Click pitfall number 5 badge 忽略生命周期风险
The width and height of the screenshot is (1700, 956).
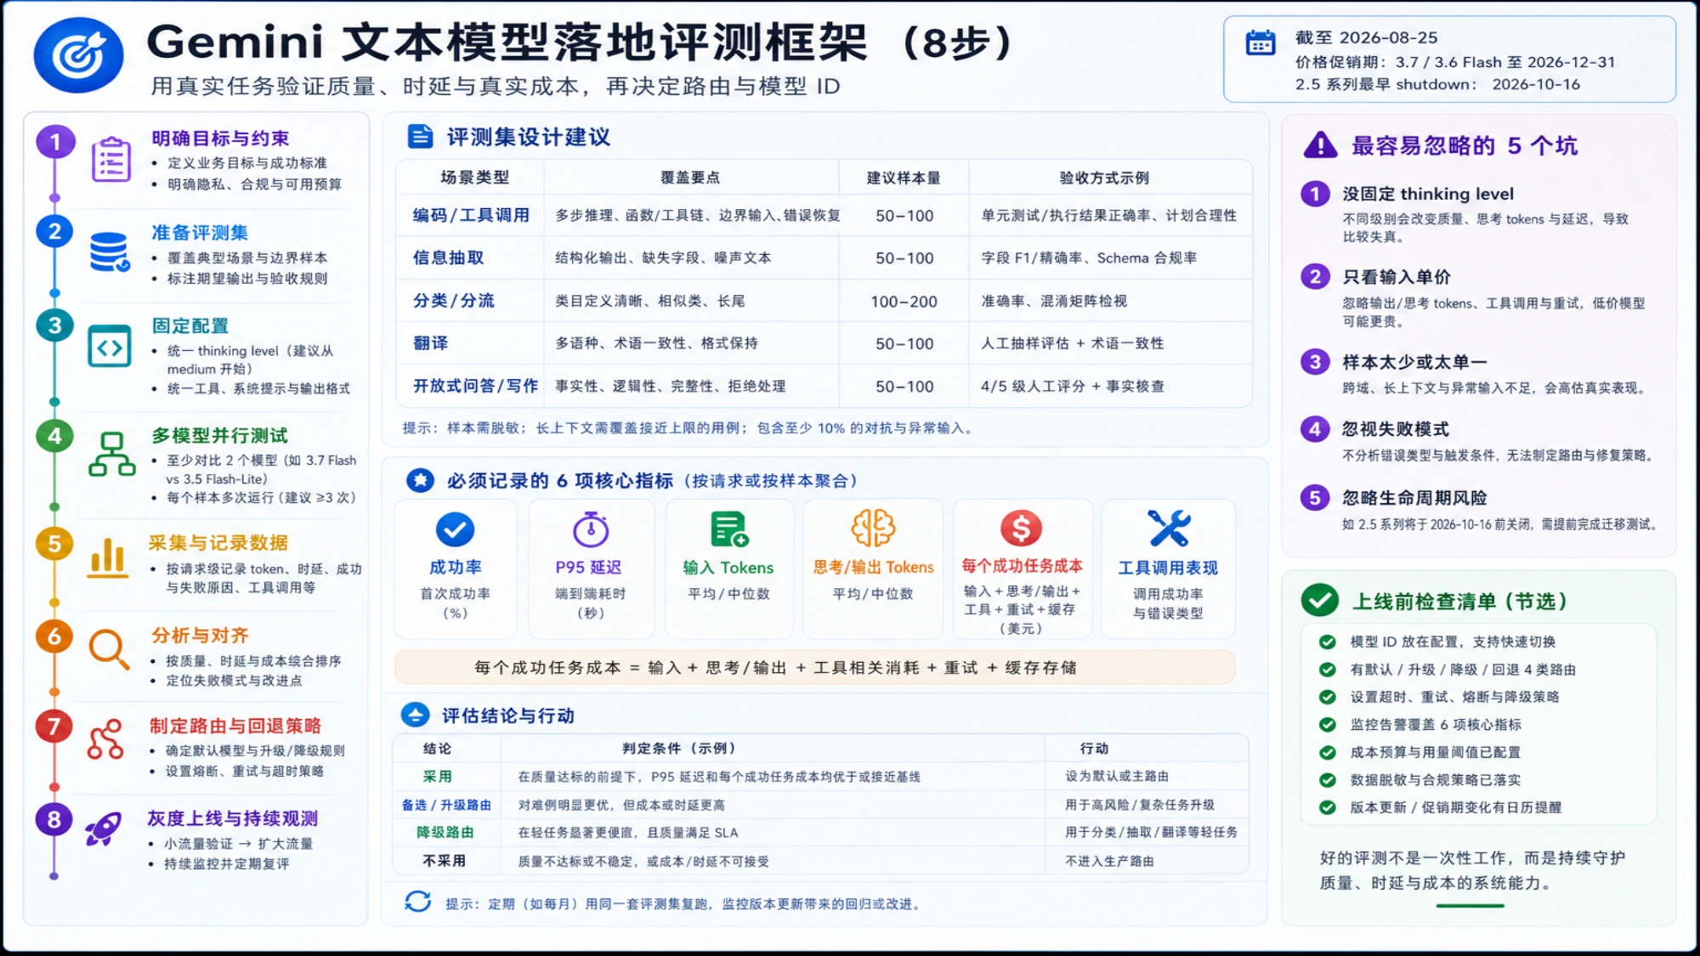(x=1315, y=497)
